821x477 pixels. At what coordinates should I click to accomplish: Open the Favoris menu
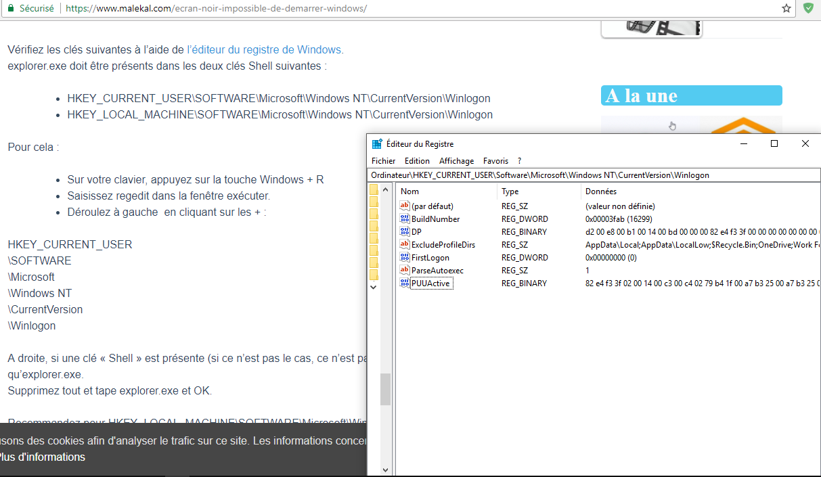tap(495, 161)
